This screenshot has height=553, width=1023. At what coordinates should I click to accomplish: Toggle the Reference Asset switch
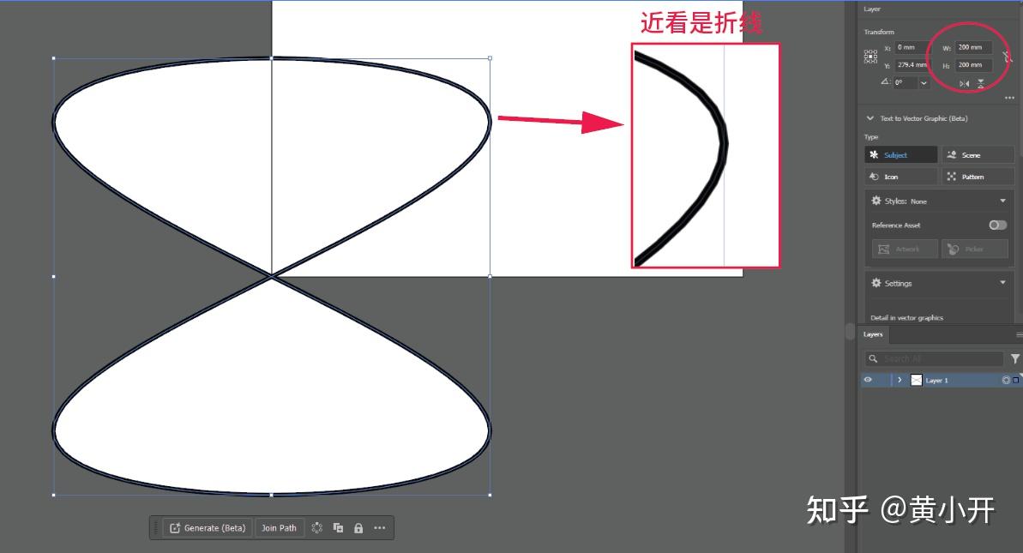click(997, 225)
